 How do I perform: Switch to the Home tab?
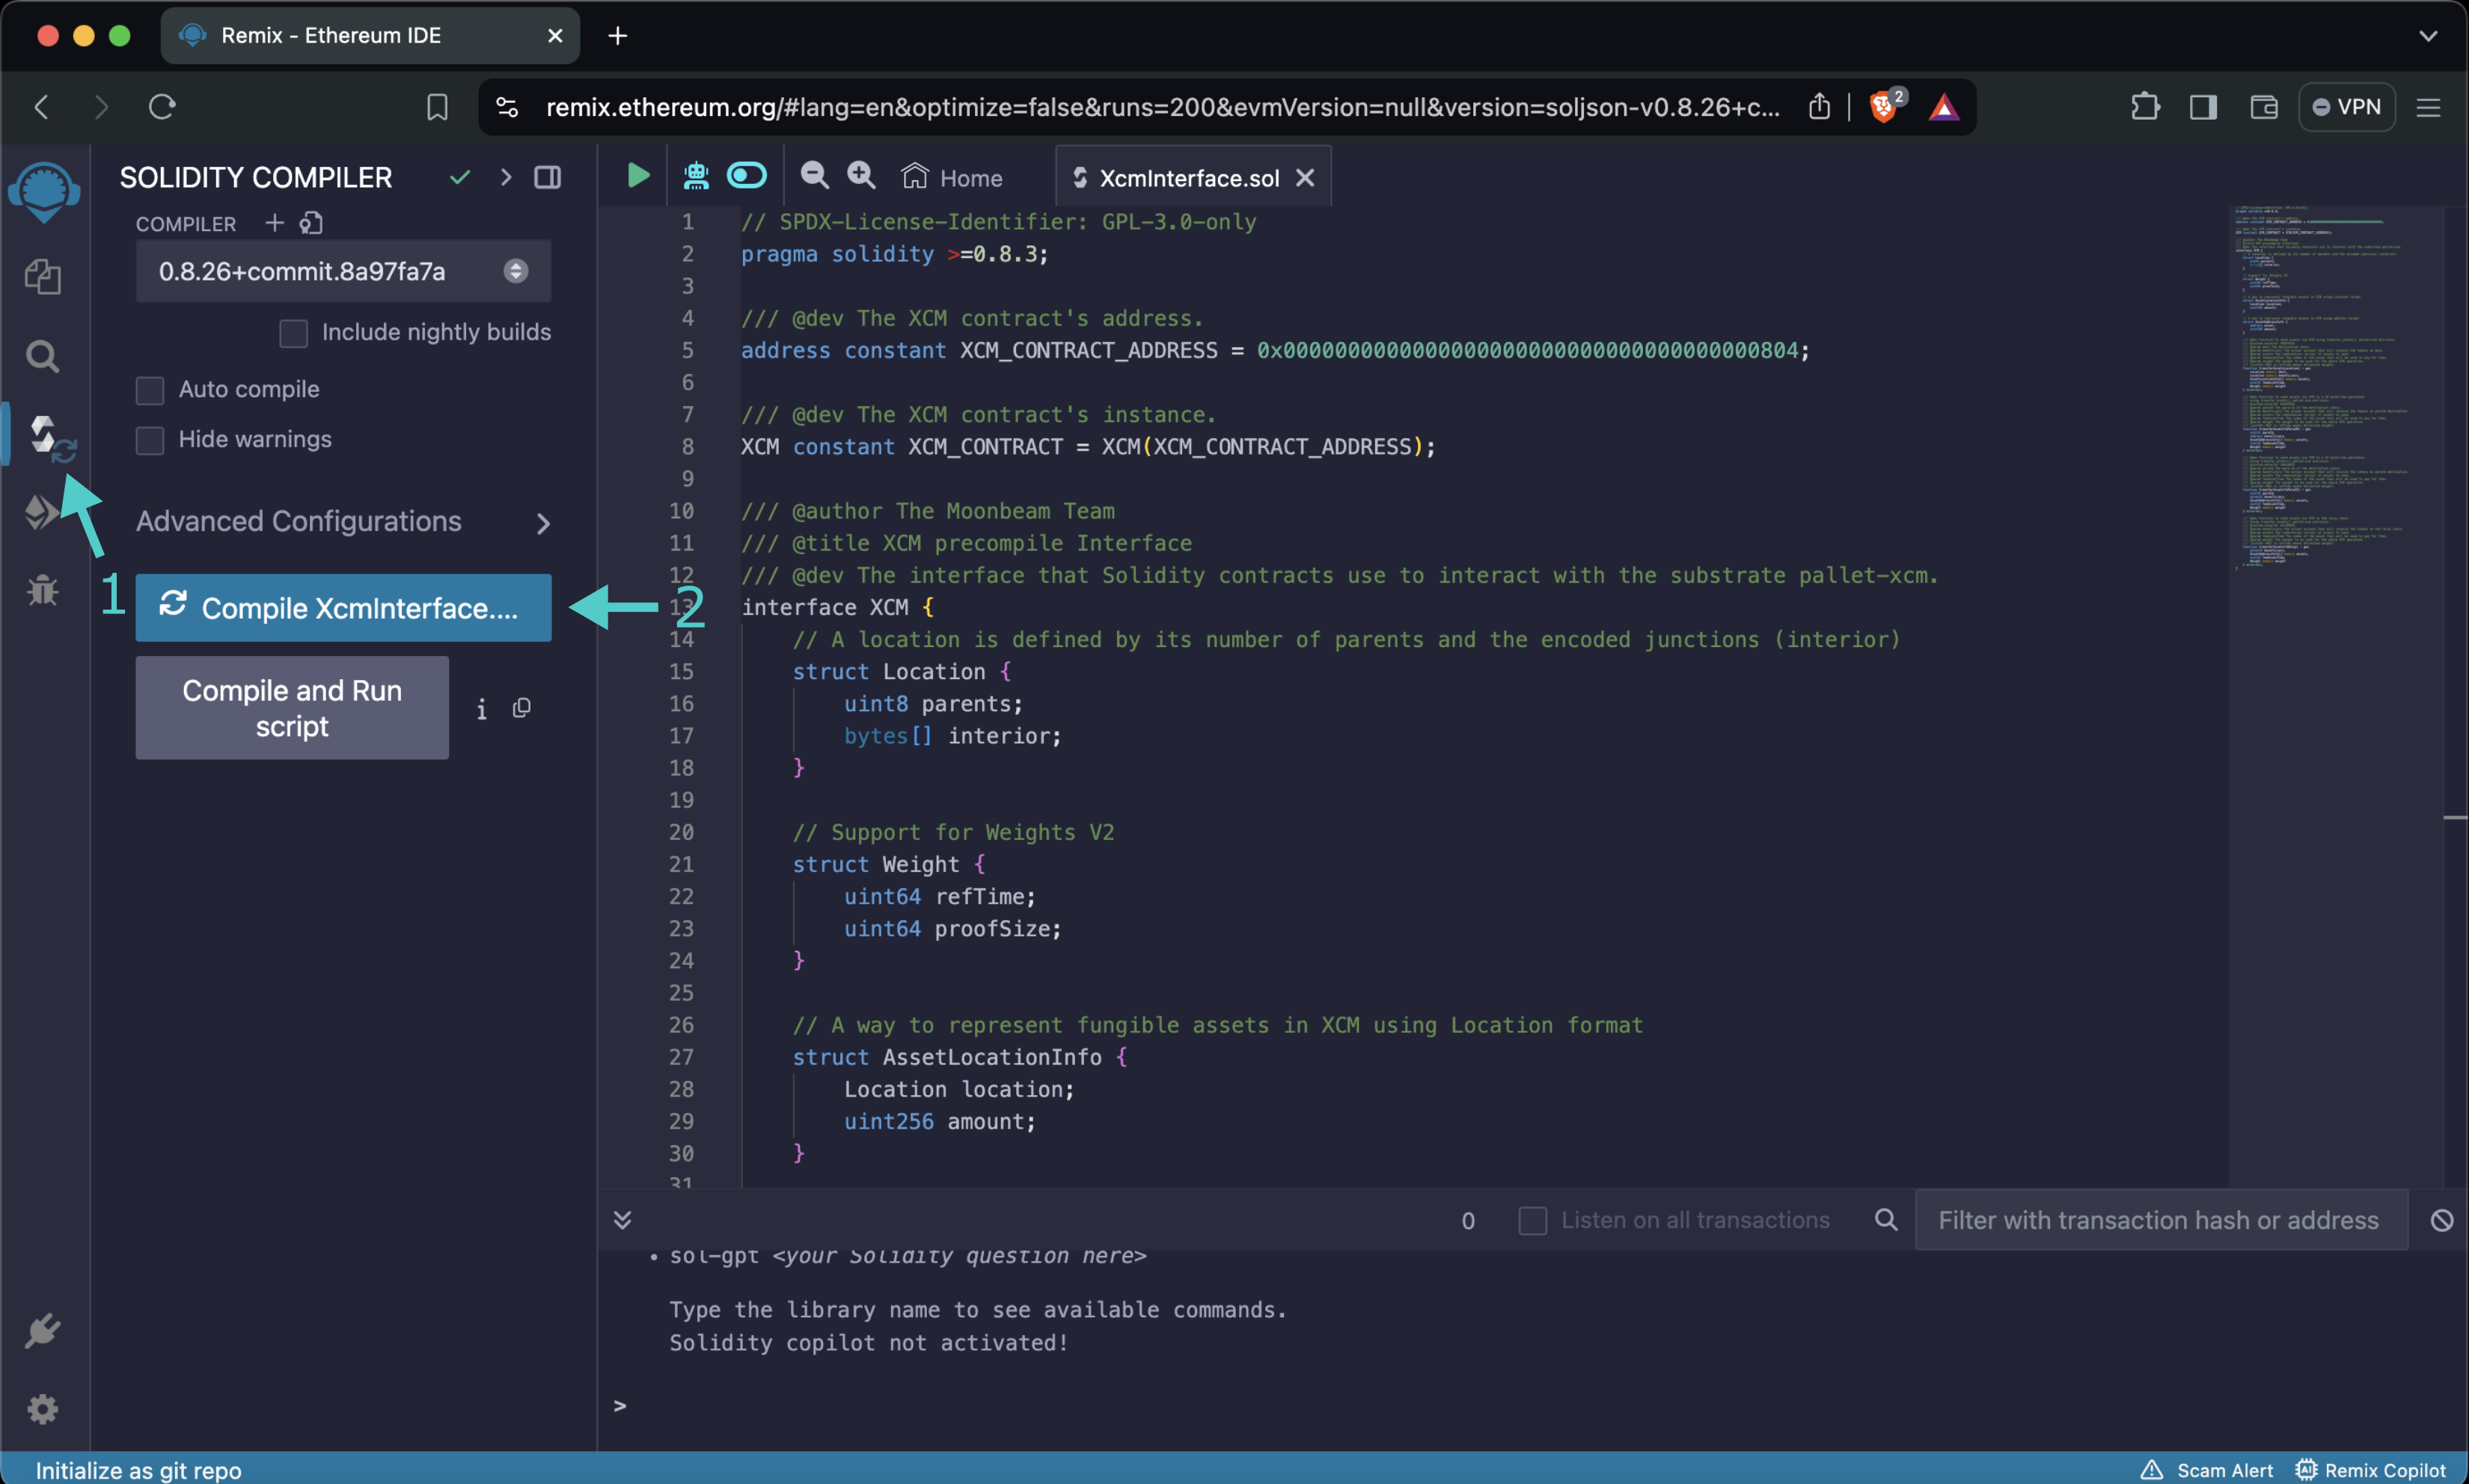pyautogui.click(x=952, y=178)
